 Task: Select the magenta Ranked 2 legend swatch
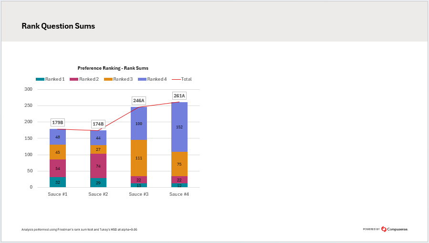click(x=73, y=79)
